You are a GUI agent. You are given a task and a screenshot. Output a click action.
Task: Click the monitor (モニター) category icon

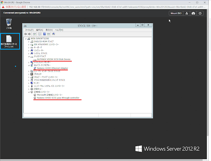tap(32, 83)
